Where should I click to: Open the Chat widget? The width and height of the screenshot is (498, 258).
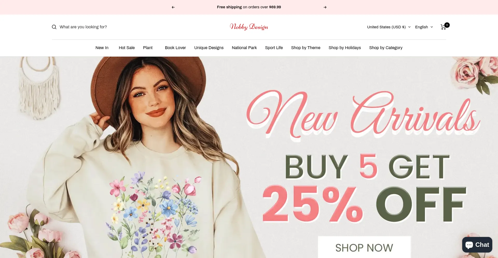tap(477, 245)
